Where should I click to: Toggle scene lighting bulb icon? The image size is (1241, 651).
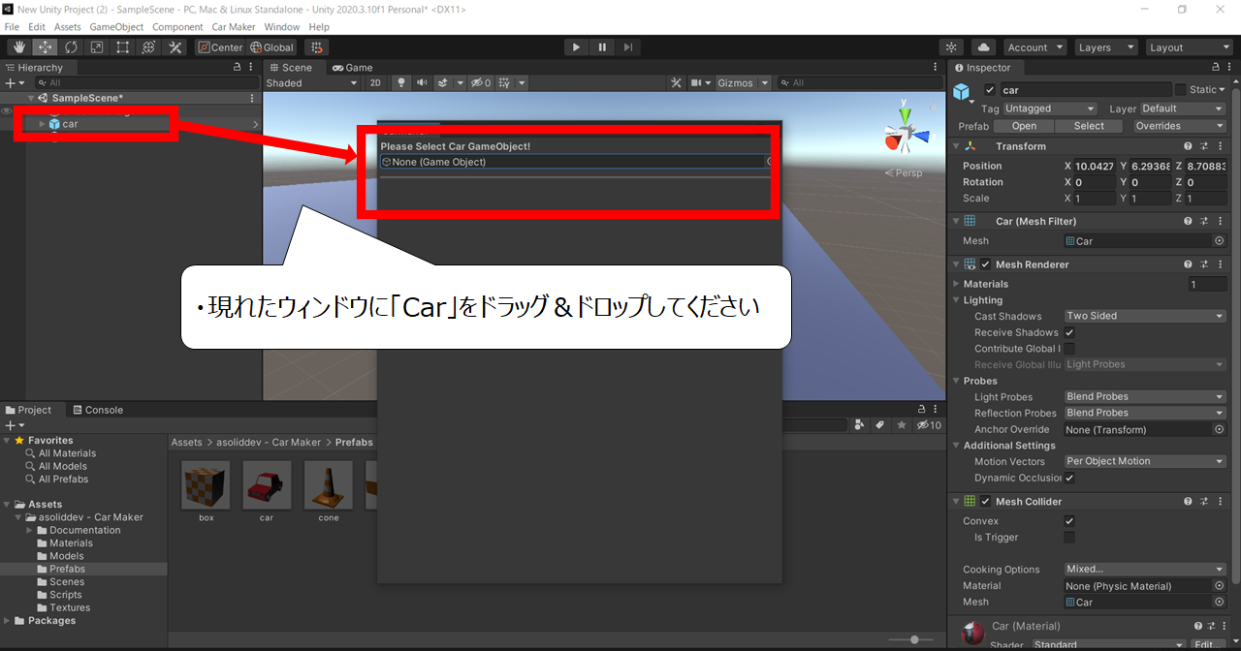pos(401,83)
